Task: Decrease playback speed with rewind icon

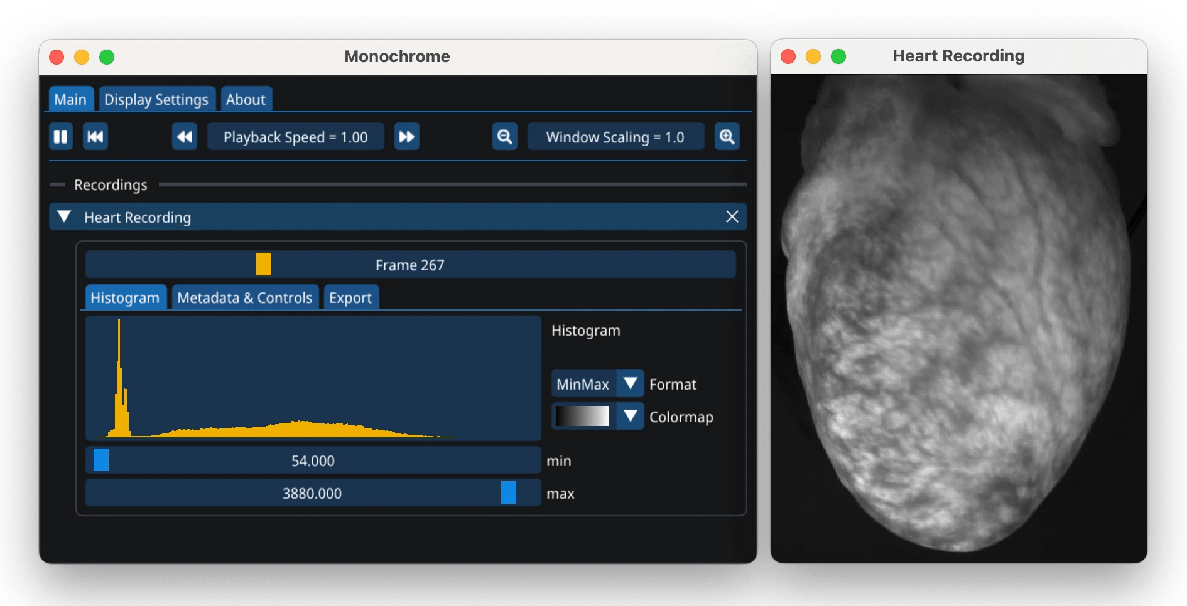Action: click(x=185, y=137)
